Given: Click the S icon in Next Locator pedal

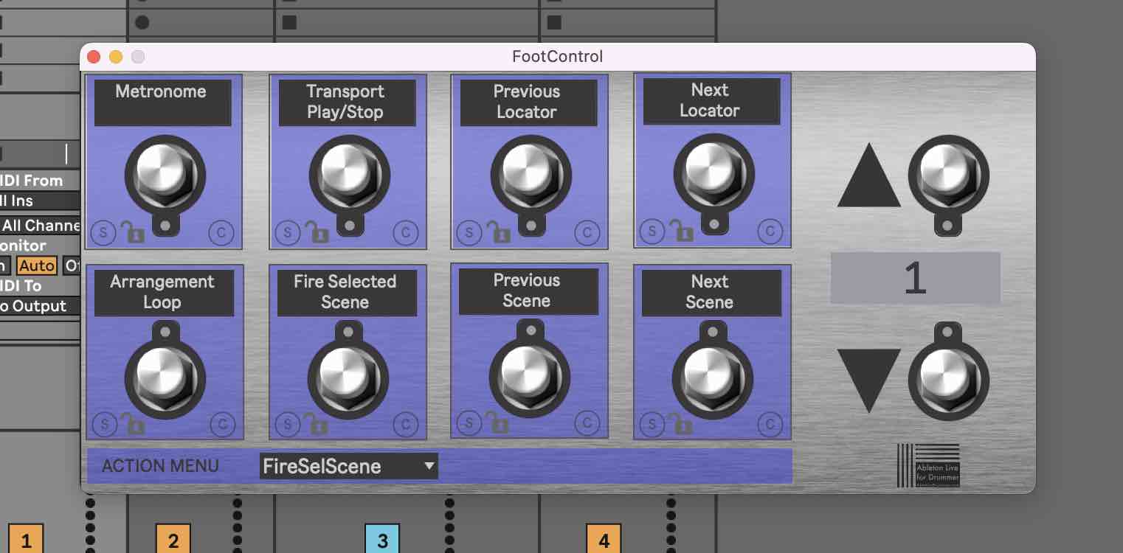Looking at the screenshot, I should (652, 232).
